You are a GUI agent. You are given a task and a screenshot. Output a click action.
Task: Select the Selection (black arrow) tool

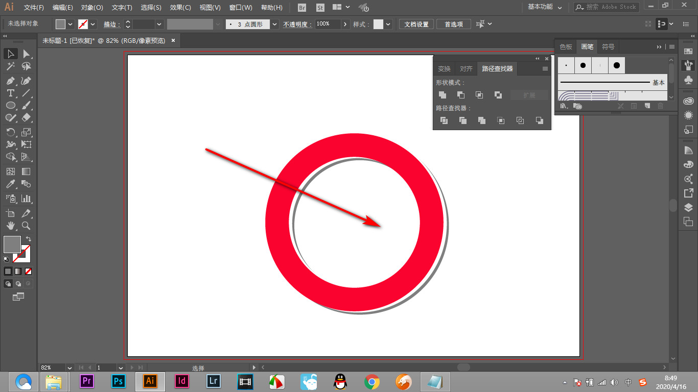tap(10, 54)
